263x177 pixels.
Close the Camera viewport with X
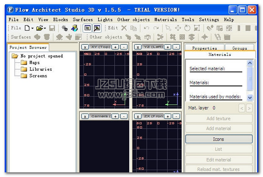click(85, 116)
